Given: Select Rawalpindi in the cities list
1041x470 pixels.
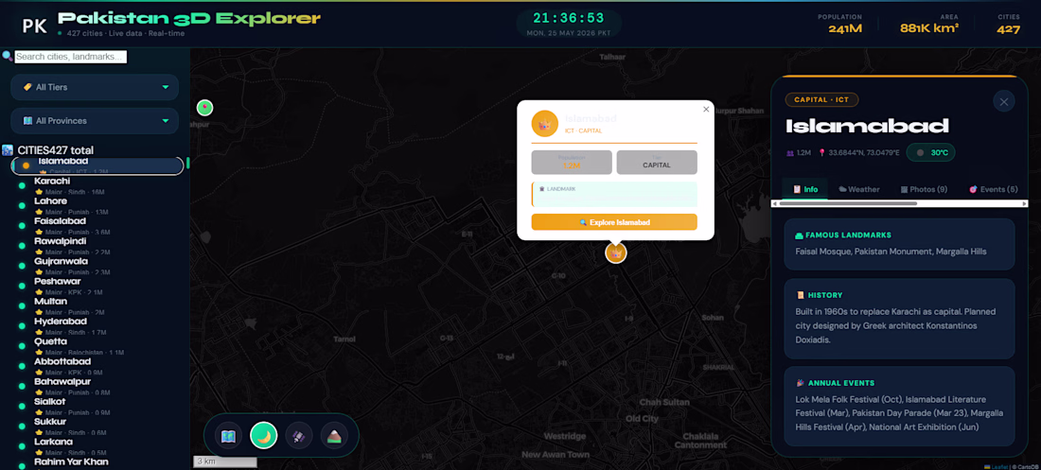Looking at the screenshot, I should coord(97,246).
